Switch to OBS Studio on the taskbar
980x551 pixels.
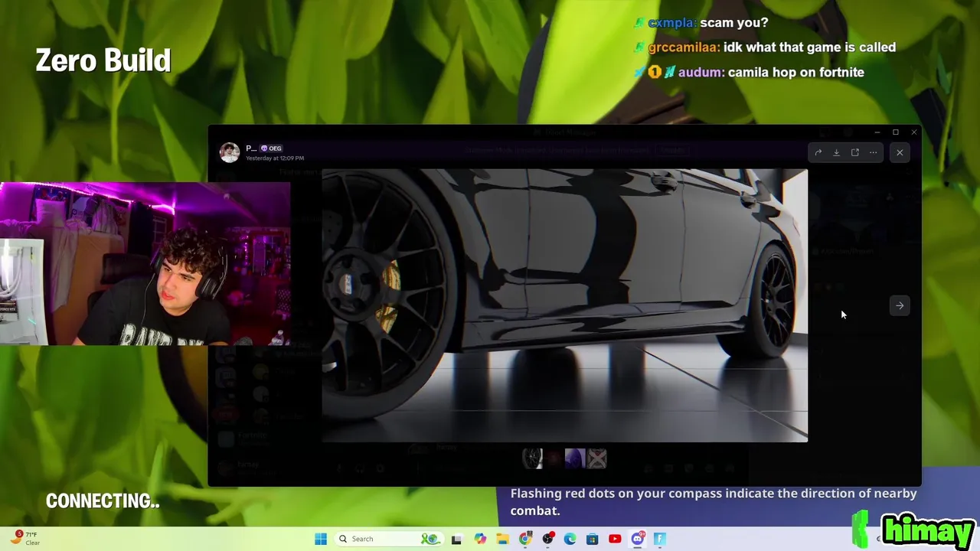pyautogui.click(x=547, y=539)
